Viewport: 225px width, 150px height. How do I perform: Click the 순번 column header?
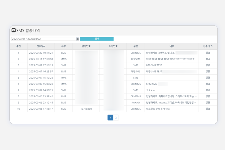pyautogui.click(x=18, y=46)
